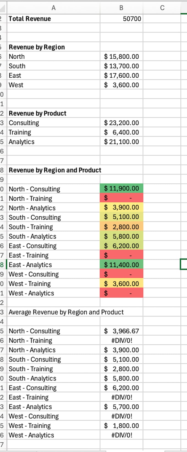Viewport: 187px width, 452px height.
Task: Select the average value $3,966.67
Action: click(121, 331)
